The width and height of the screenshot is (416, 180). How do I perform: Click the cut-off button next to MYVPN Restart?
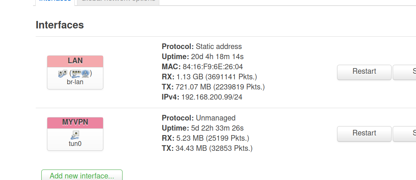[x=405, y=133]
